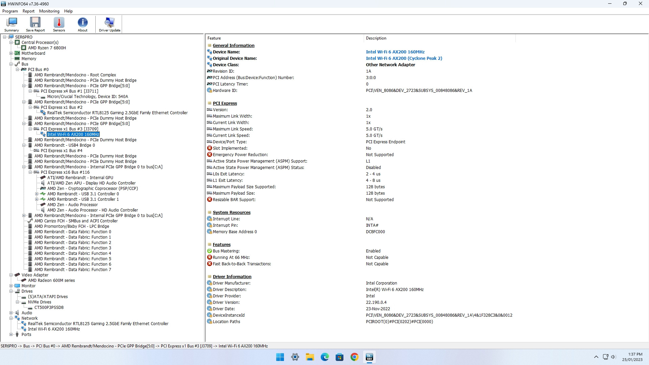Select AMD Ryzen 7 6800H processor
This screenshot has height=365, width=649.
47,48
